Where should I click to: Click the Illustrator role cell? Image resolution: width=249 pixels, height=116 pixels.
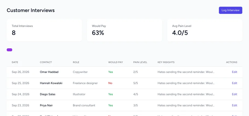tap(79, 94)
